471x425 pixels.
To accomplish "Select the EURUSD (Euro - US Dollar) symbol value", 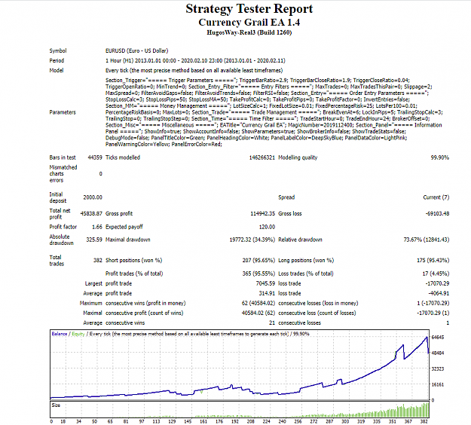I will [136, 50].
